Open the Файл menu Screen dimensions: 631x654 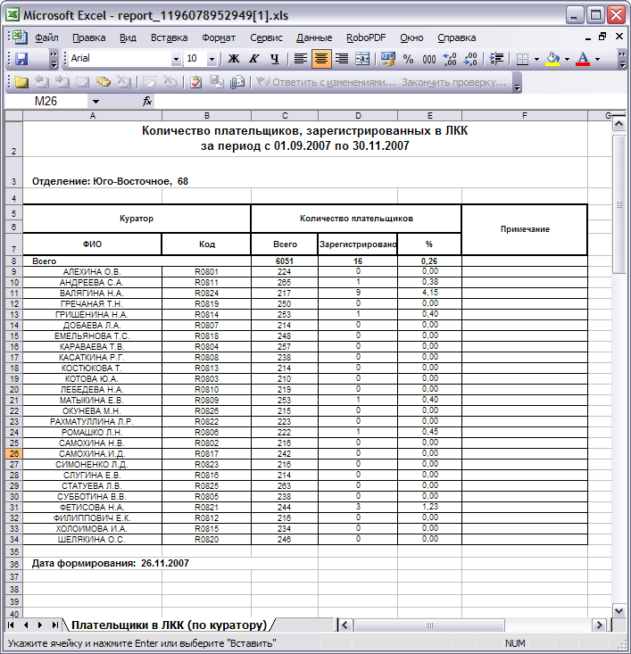click(46, 37)
